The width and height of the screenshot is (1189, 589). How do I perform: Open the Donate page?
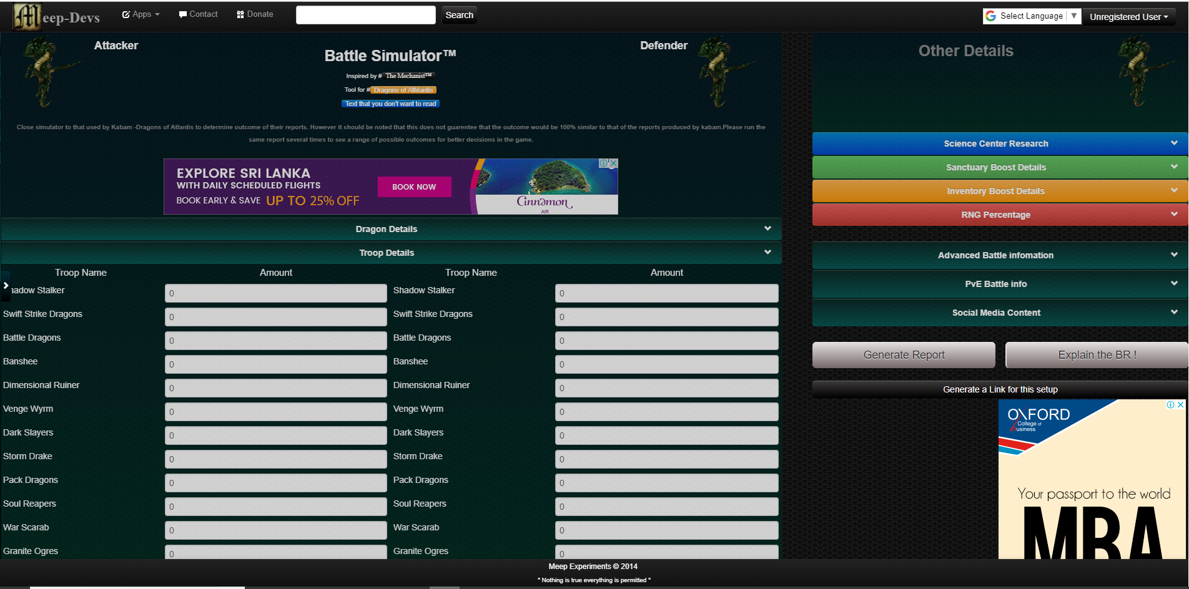point(255,14)
